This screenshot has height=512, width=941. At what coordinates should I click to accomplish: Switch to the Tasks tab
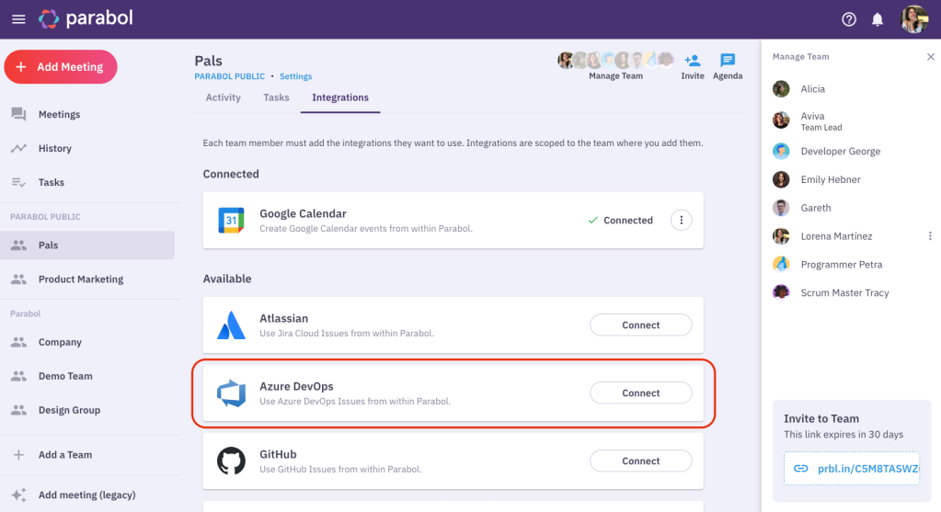click(276, 97)
